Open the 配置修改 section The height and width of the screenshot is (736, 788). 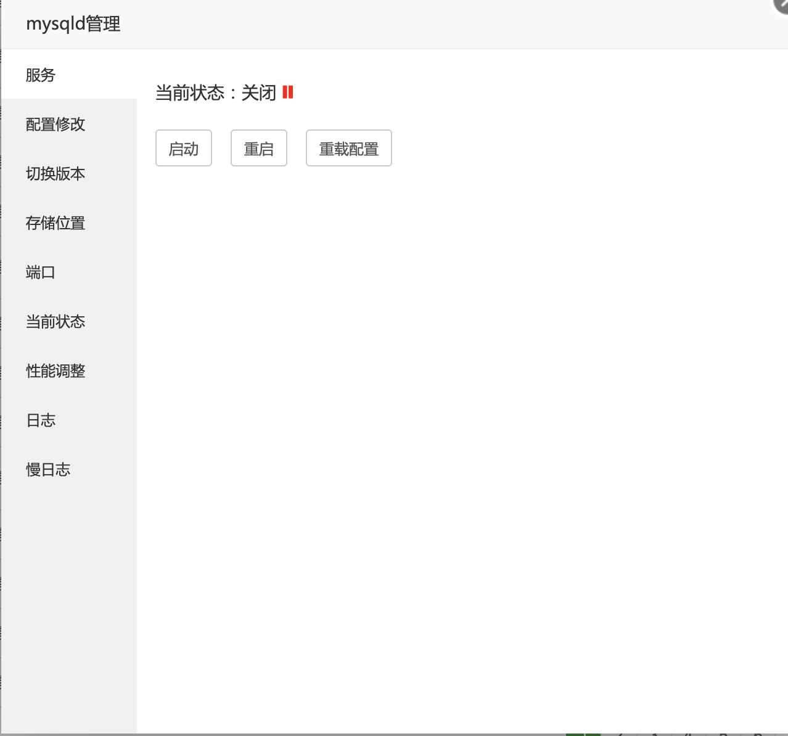[x=69, y=124]
